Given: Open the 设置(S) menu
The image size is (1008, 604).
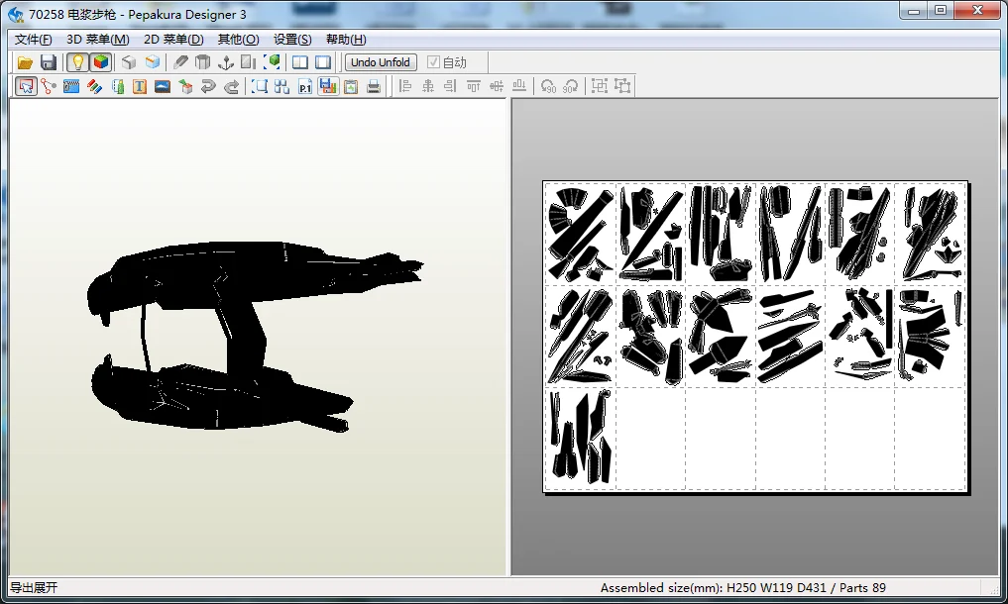Looking at the screenshot, I should (292, 40).
